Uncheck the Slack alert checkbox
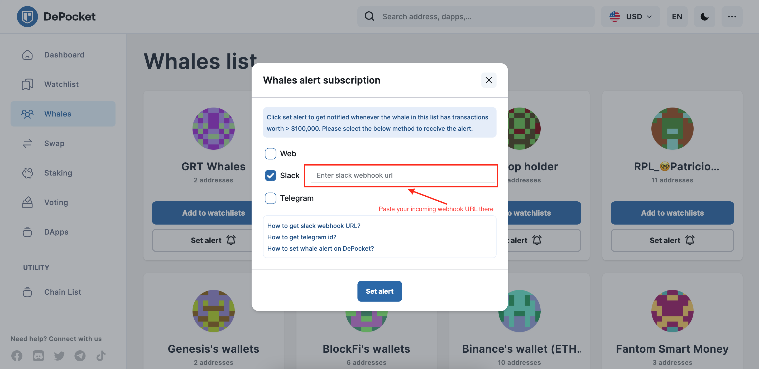Viewport: 759px width, 369px height. (x=270, y=175)
